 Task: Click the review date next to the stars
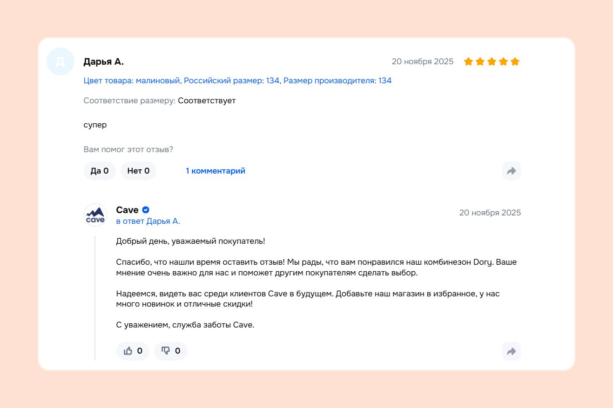pyautogui.click(x=422, y=61)
